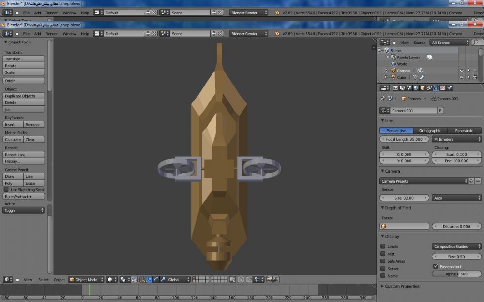The width and height of the screenshot is (484, 302).
Task: Click the outliner search magnifier icon
Action: 475,43
